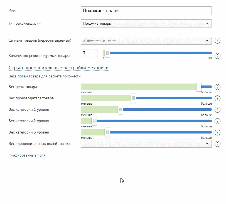Open help icon for manufacturer weight
226x204 pixels.
click(217, 98)
